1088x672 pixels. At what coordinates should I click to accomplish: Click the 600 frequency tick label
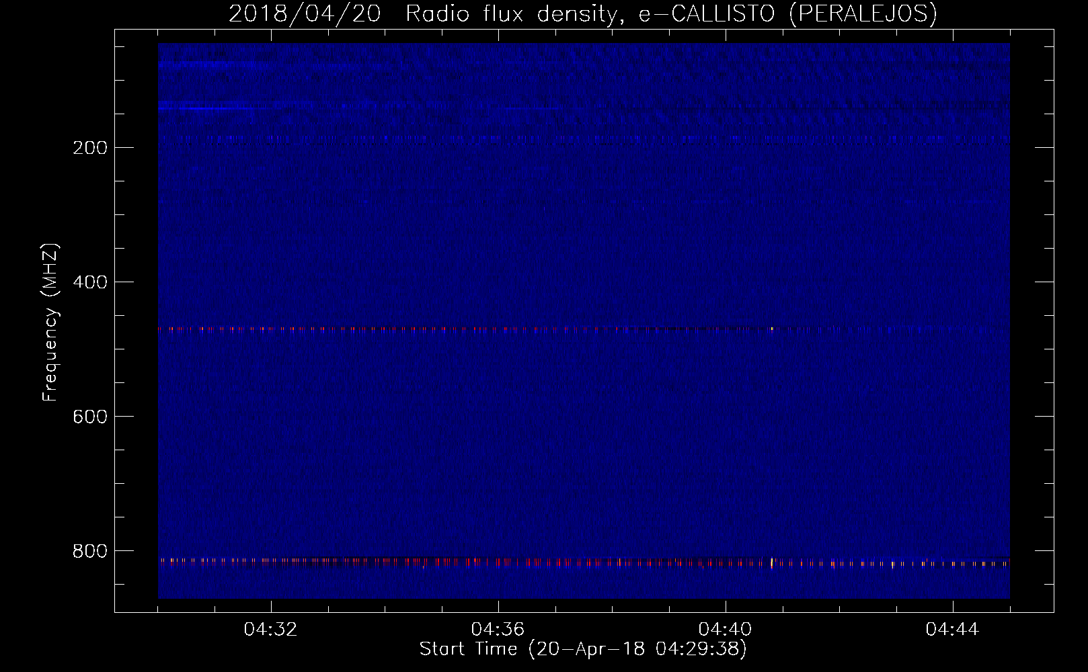pyautogui.click(x=90, y=417)
